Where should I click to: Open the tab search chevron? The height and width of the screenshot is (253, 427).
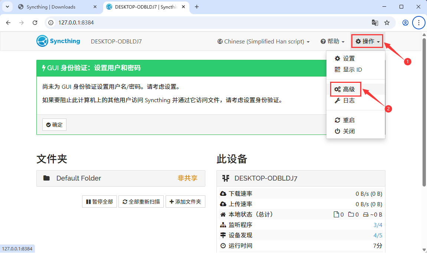coord(7,7)
